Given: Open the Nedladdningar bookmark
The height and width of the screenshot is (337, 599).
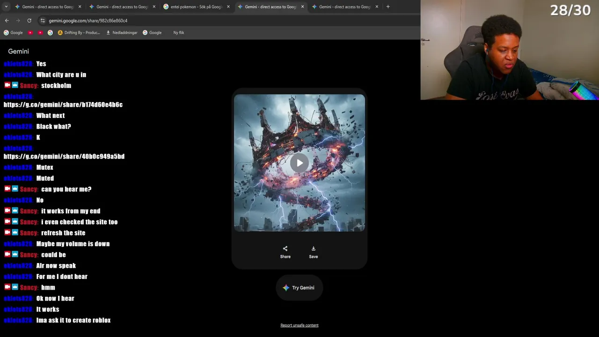Looking at the screenshot, I should point(122,33).
